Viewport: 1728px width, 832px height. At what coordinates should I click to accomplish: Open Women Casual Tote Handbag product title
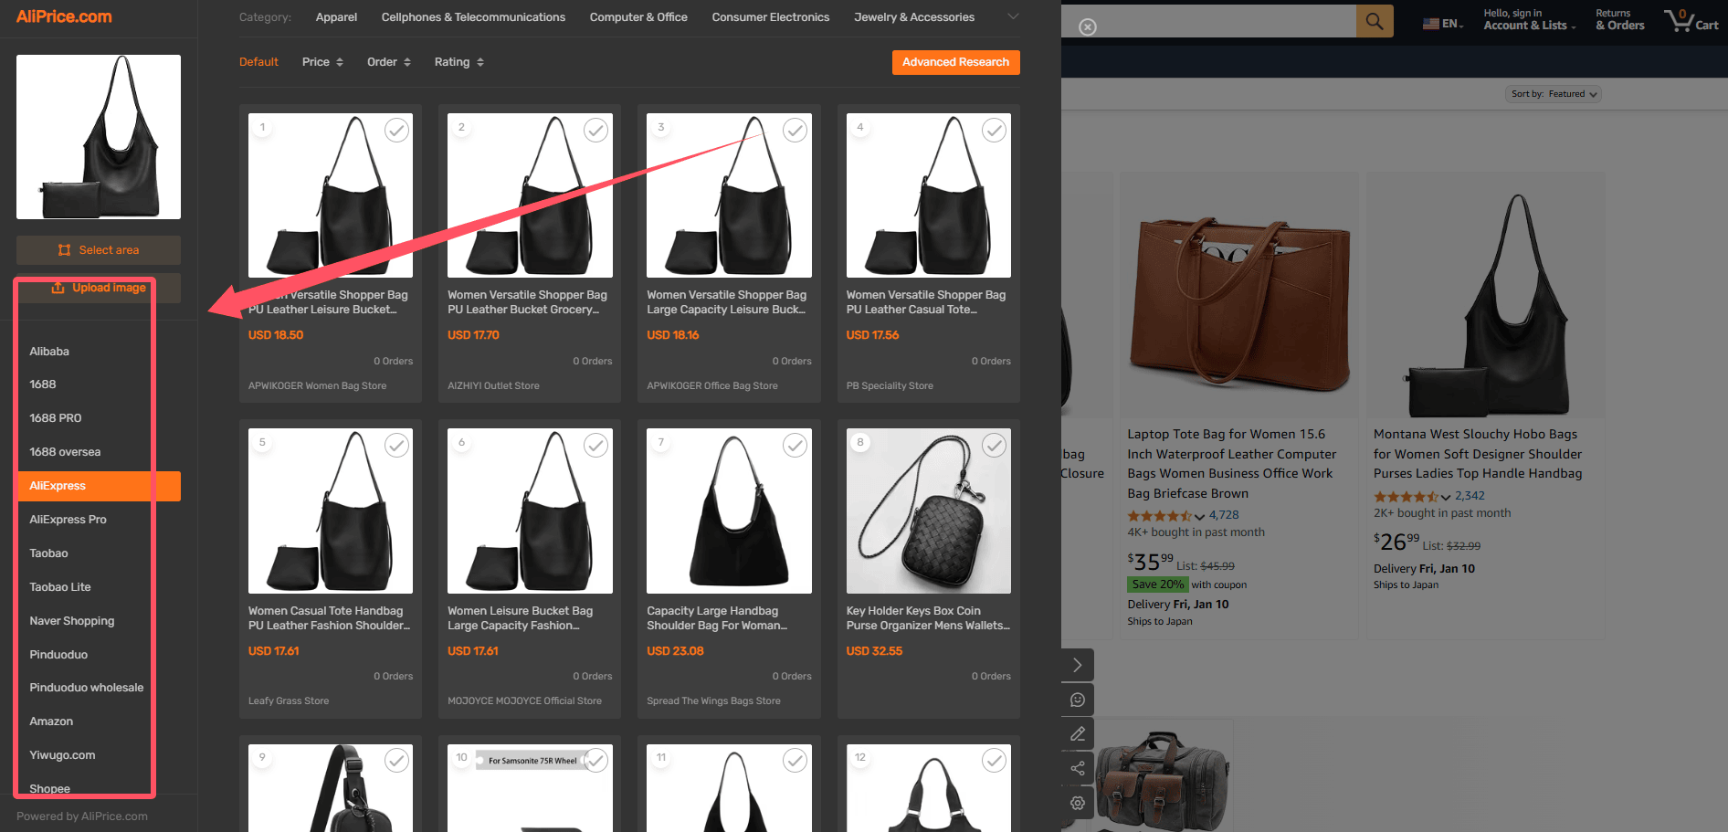pyautogui.click(x=329, y=618)
